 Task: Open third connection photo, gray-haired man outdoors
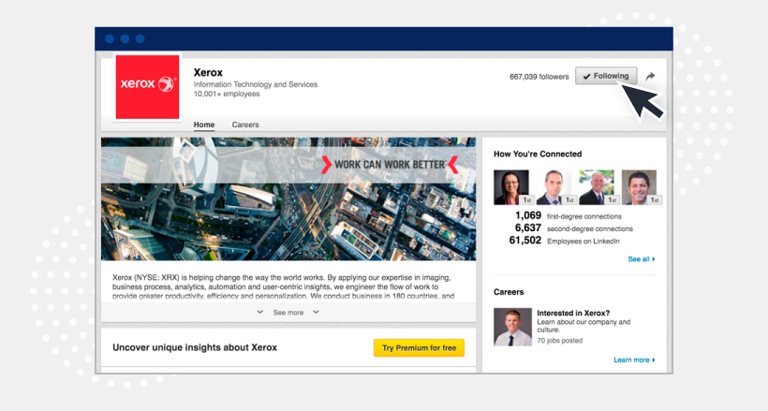[597, 187]
